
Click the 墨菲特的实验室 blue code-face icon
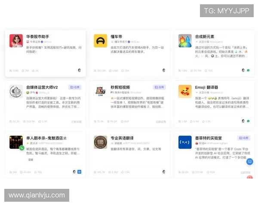click(x=185, y=142)
